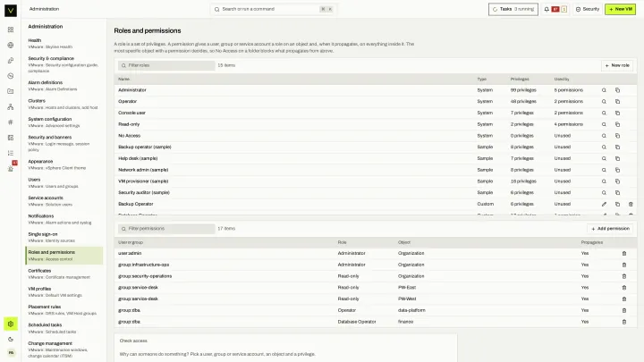Open Security & compliance section
This screenshot has height=362, width=644.
64,64
